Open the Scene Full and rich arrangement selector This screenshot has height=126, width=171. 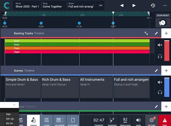coord(81,5)
